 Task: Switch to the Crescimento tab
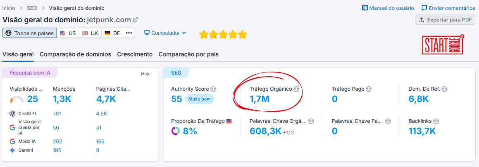tap(135, 54)
